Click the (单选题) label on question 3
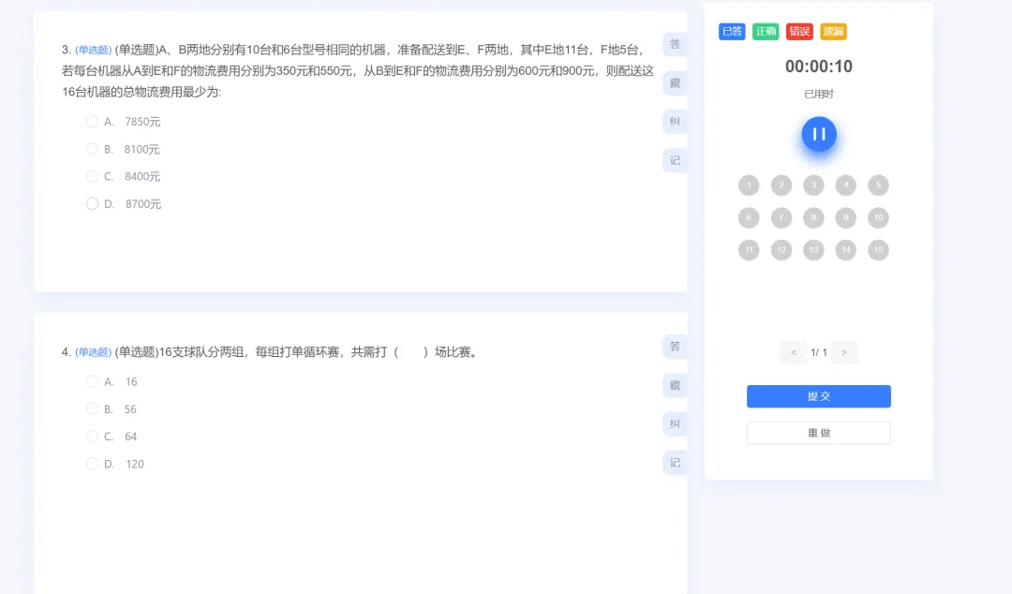The image size is (1012, 594). (94, 50)
